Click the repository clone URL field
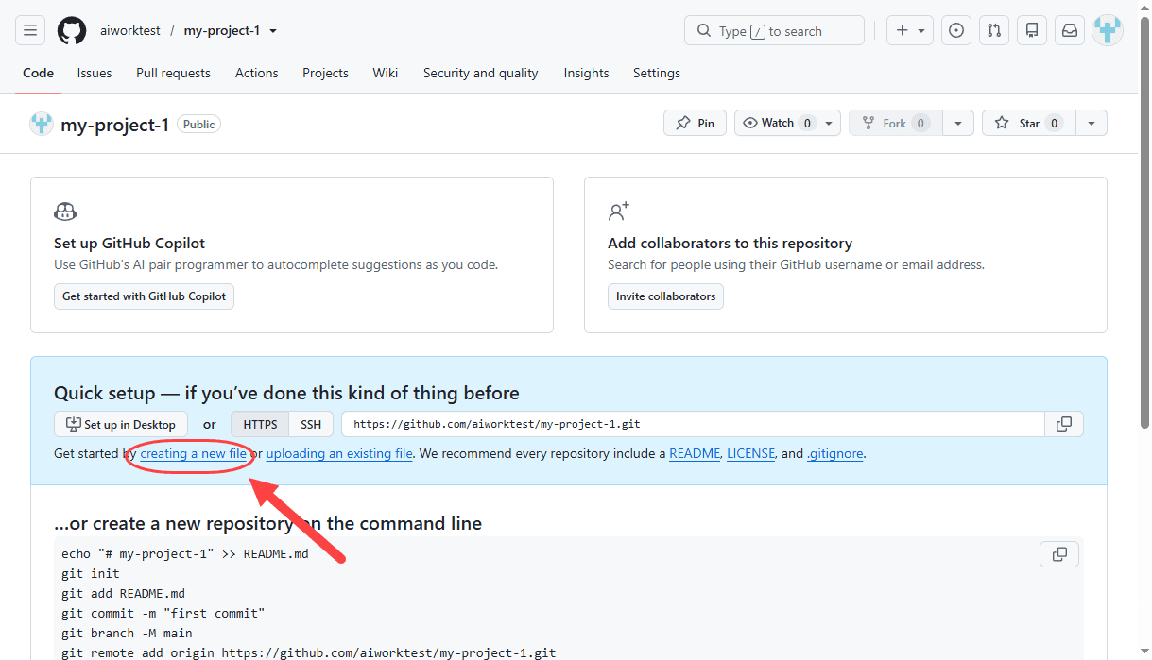This screenshot has width=1152, height=660. (693, 424)
